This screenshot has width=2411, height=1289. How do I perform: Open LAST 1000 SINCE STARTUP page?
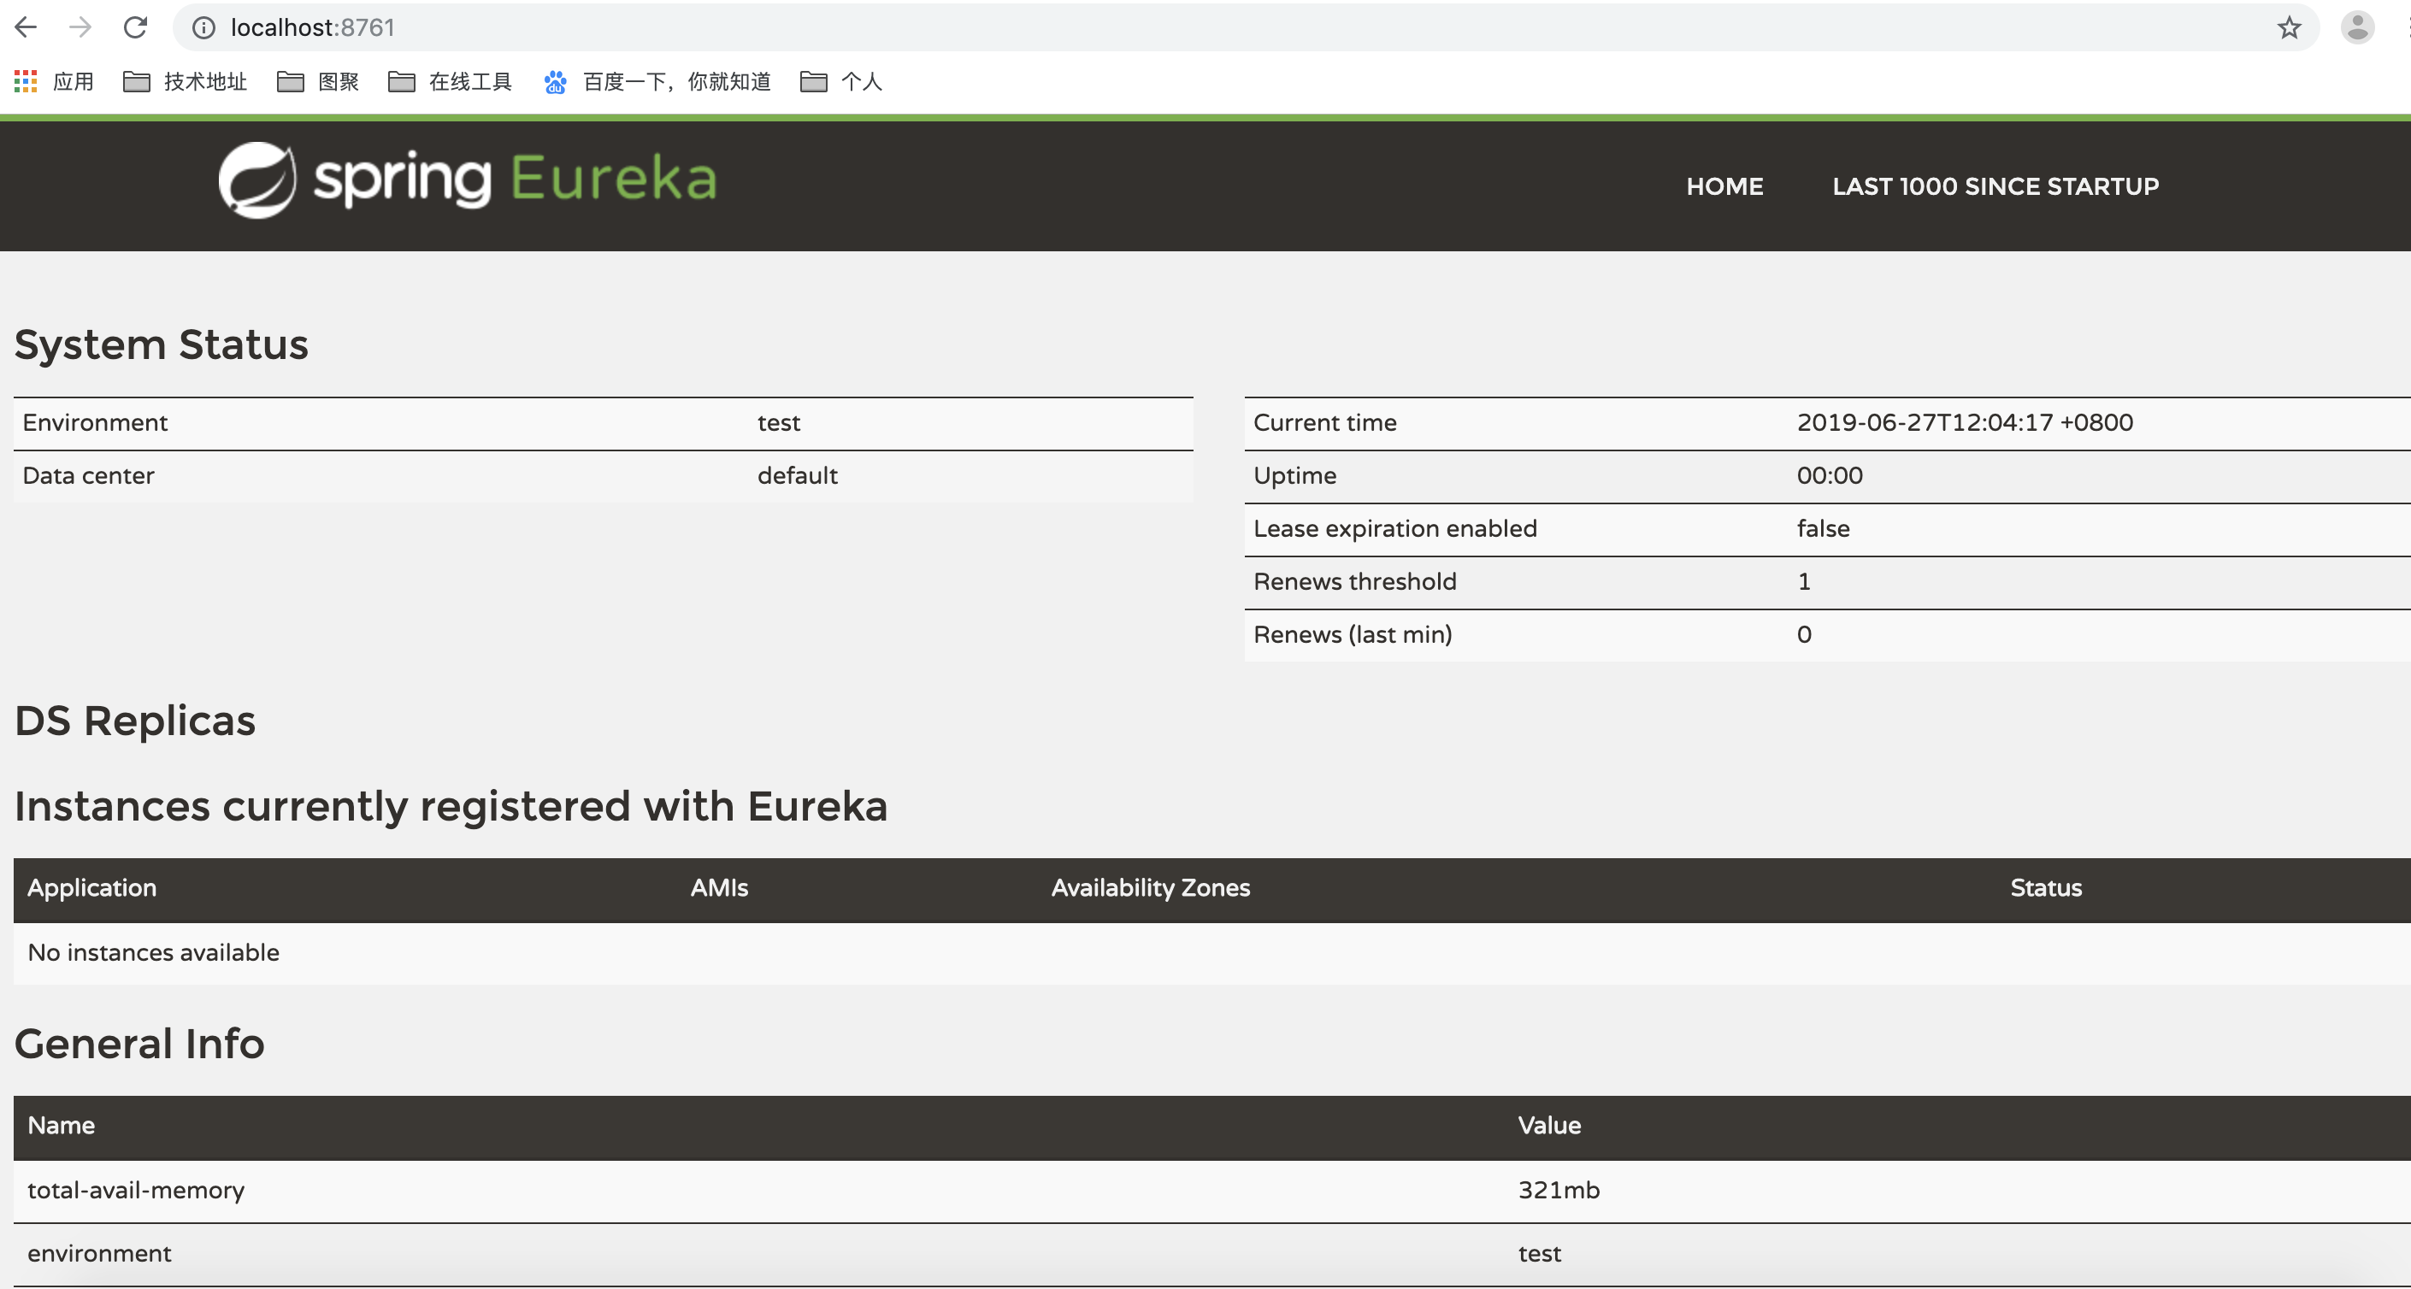pyautogui.click(x=1995, y=186)
